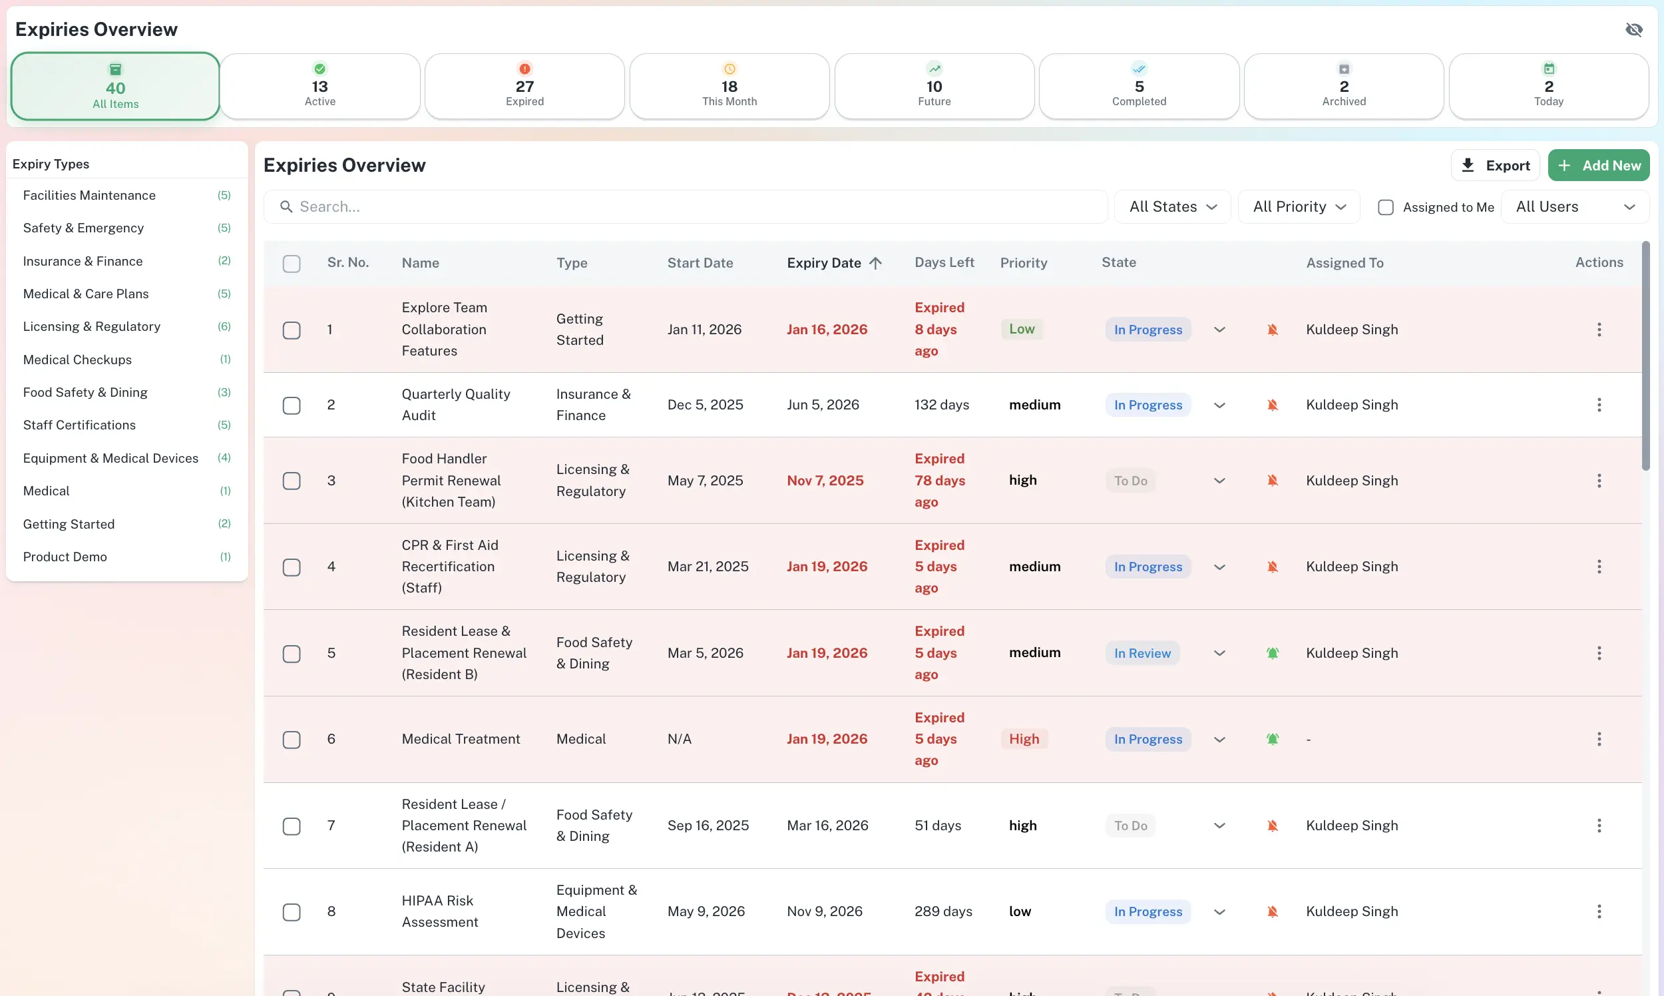Image resolution: width=1664 pixels, height=996 pixels.
Task: Select checkbox for row 1 Explore Team Collaboration
Action: (292, 330)
